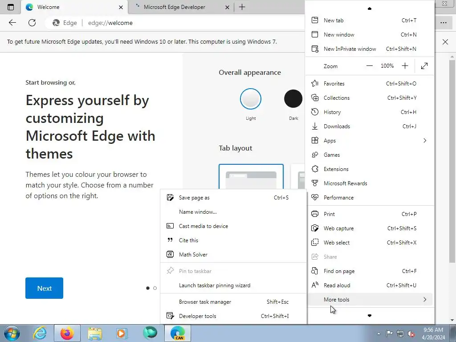Go to second page indicator dot

tap(155, 288)
